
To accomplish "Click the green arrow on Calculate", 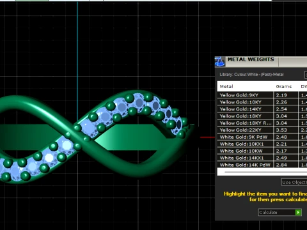I will click(x=298, y=212).
